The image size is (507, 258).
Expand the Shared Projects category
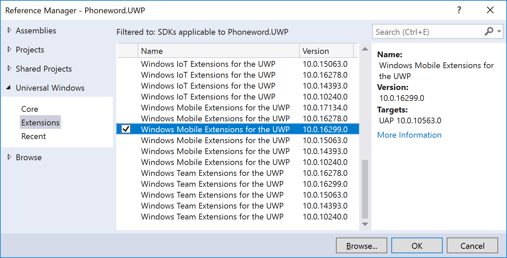click(x=9, y=69)
